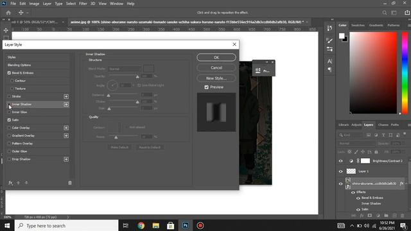Switch to the Swatches tab
Screen dimensions: 411x231
tap(358, 26)
